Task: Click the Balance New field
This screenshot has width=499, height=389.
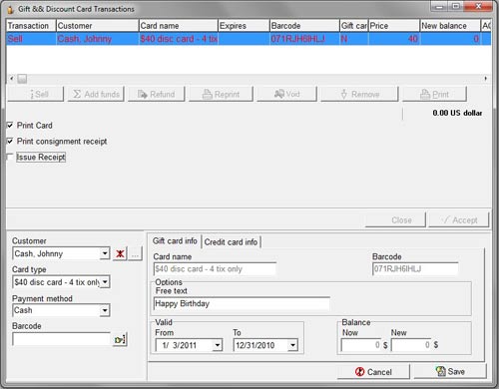Action: 411,345
